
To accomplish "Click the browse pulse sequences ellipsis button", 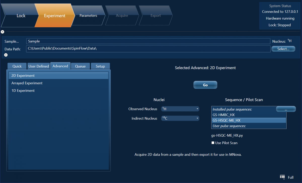I will point(286,109).
